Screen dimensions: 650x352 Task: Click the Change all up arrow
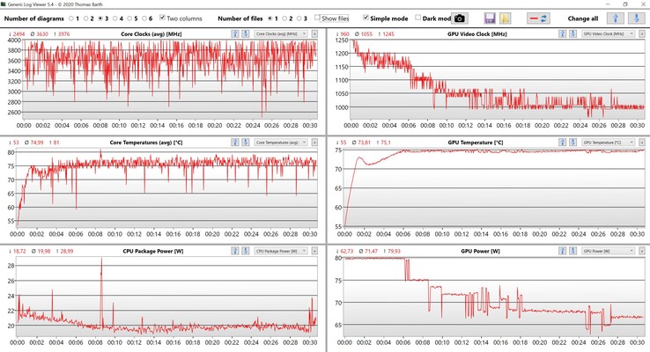tap(615, 18)
